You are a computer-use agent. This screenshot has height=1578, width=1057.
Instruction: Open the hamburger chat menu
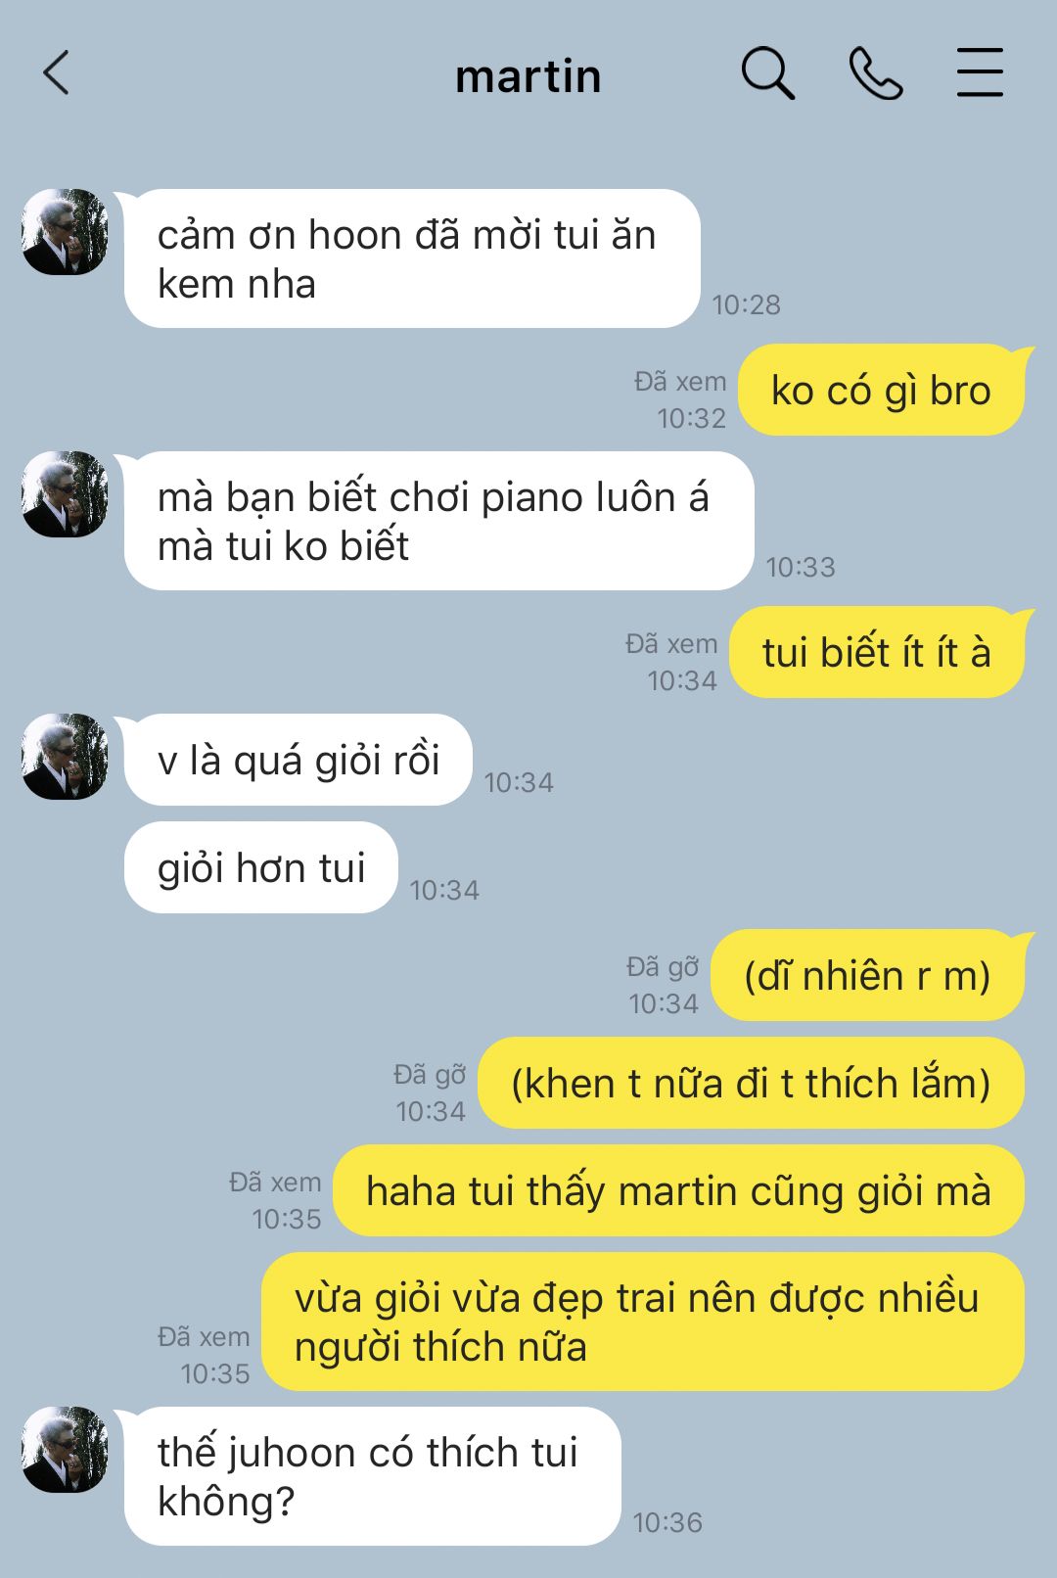pyautogui.click(x=980, y=72)
